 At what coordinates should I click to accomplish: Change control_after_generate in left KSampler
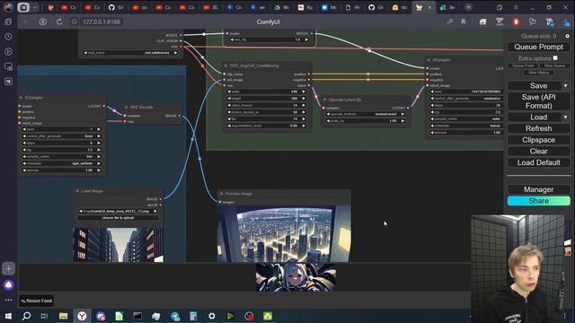(x=61, y=136)
